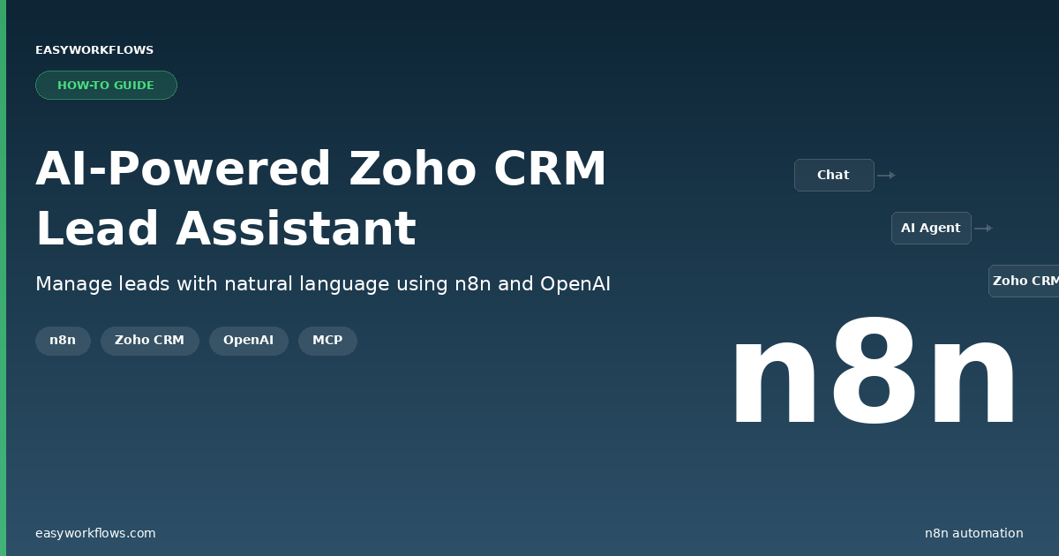
Task: Click the arrow after the AI Agent node
Action: coord(983,229)
